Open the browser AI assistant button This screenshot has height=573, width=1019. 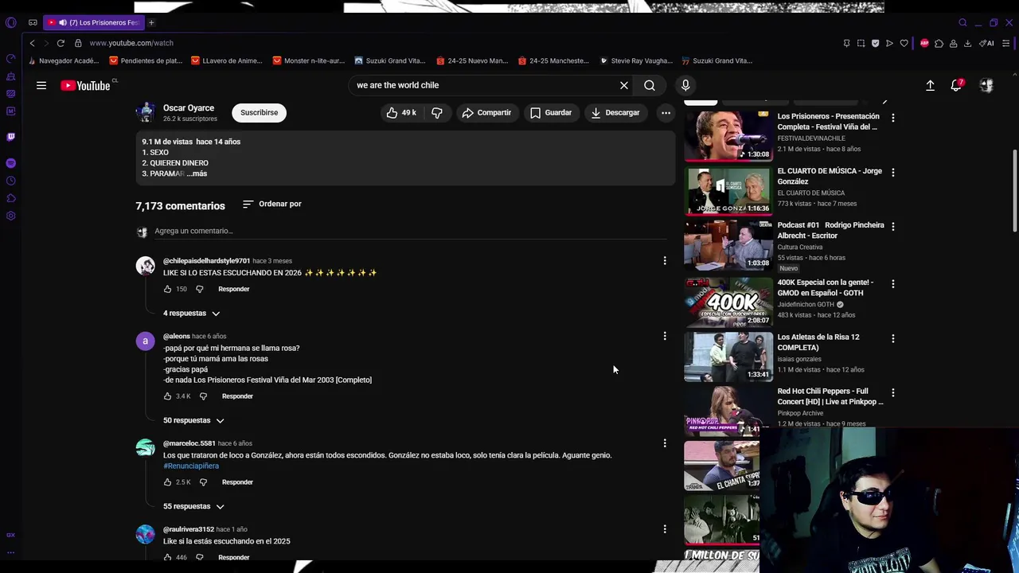pyautogui.click(x=987, y=43)
